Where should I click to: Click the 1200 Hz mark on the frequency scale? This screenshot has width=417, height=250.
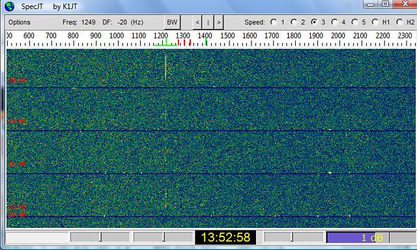161,36
